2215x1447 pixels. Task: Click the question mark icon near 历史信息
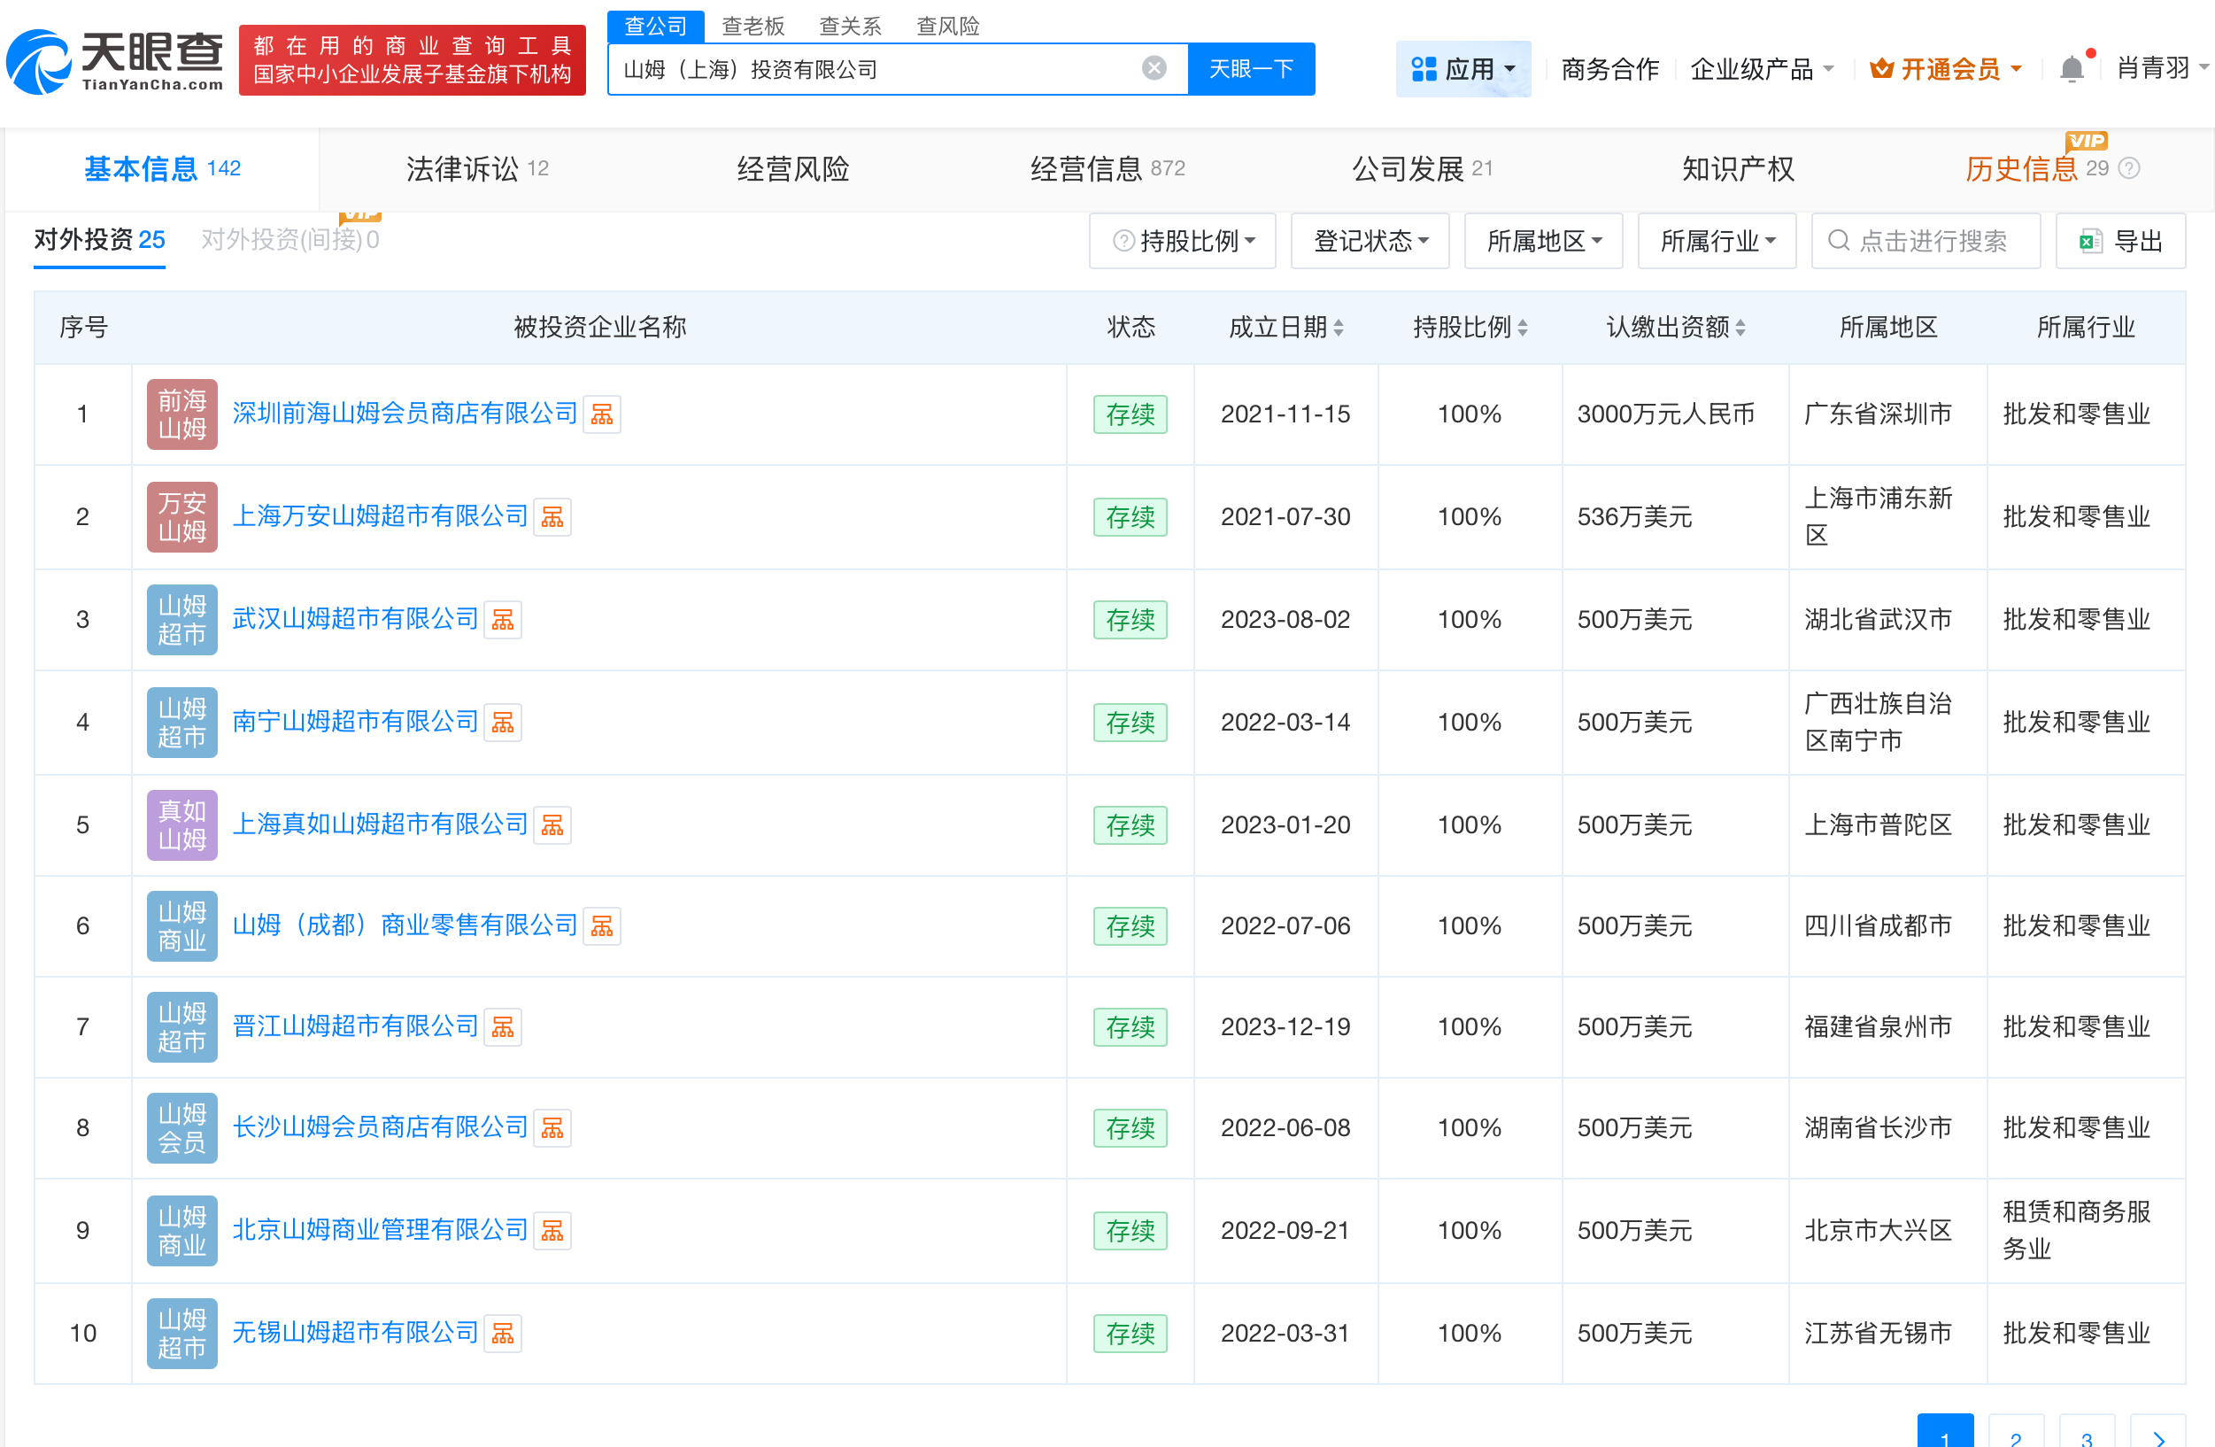(2131, 168)
